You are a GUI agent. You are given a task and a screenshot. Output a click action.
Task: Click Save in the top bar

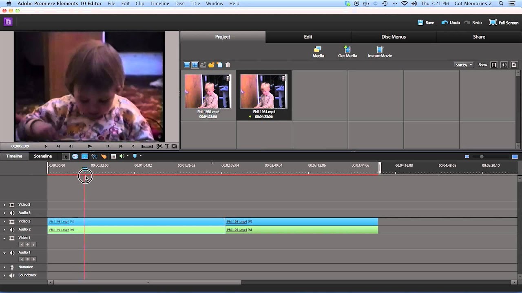426,23
